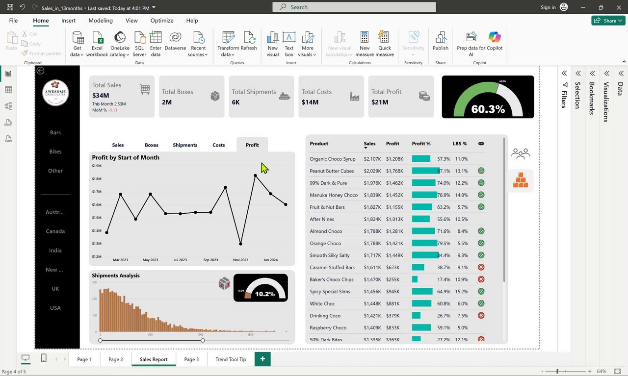Switch to the Modeling ribbon tab
This screenshot has height=376, width=628.
101,21
